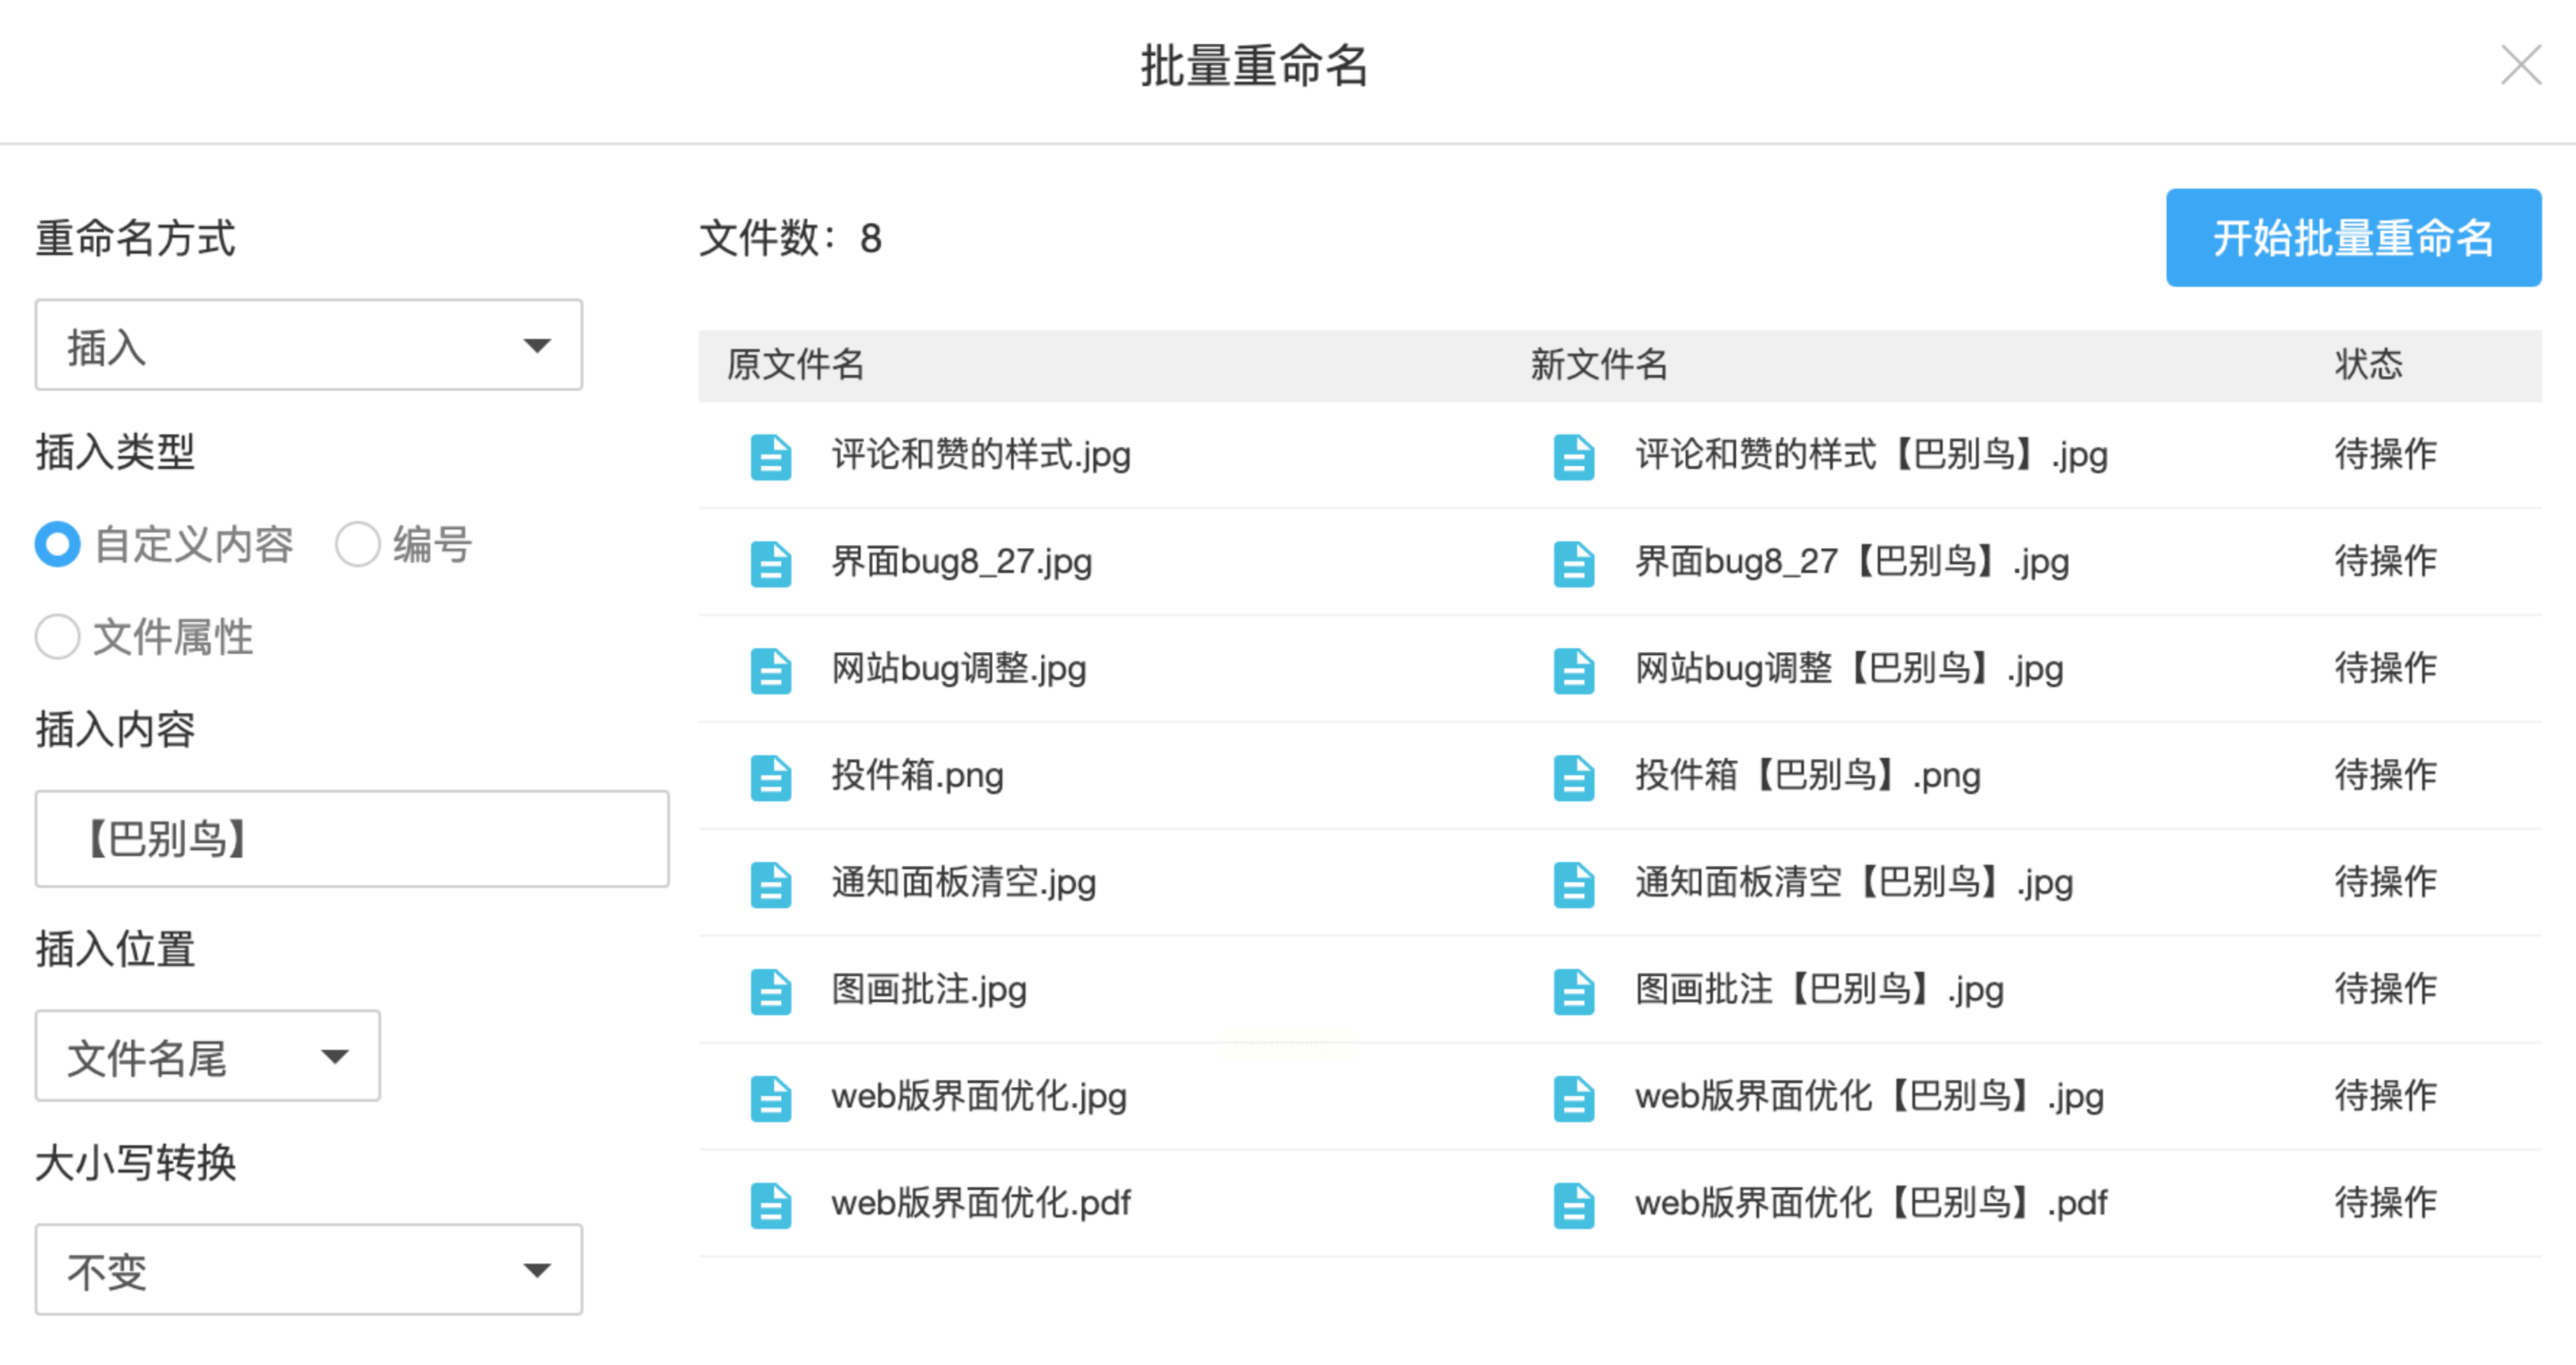Expand the 插入位置 dropdown showing 文件名尾
The height and width of the screenshot is (1365, 2576).
point(207,1056)
